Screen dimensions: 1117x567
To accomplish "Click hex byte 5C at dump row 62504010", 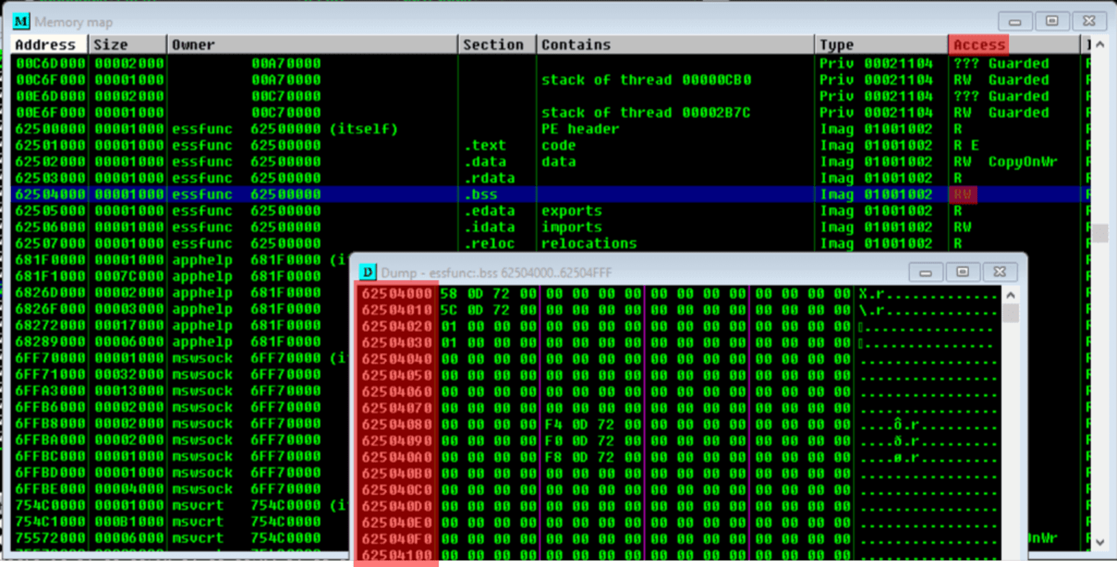I will (449, 310).
